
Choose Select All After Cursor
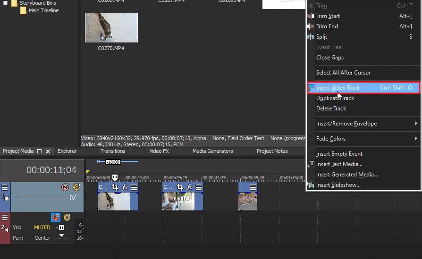364,73
